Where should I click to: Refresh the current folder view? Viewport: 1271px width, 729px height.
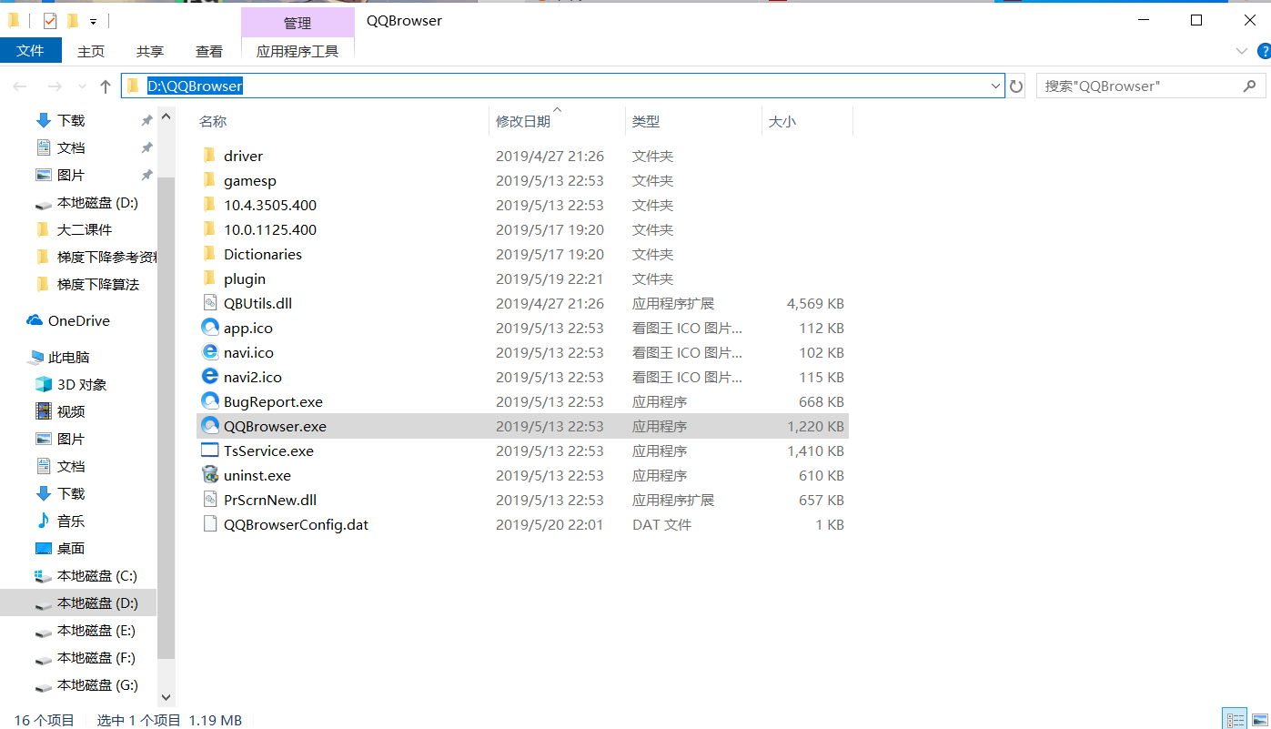(x=1017, y=86)
